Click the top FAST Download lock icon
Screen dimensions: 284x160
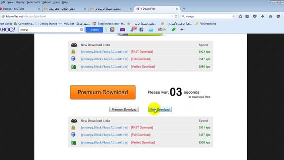point(73,52)
